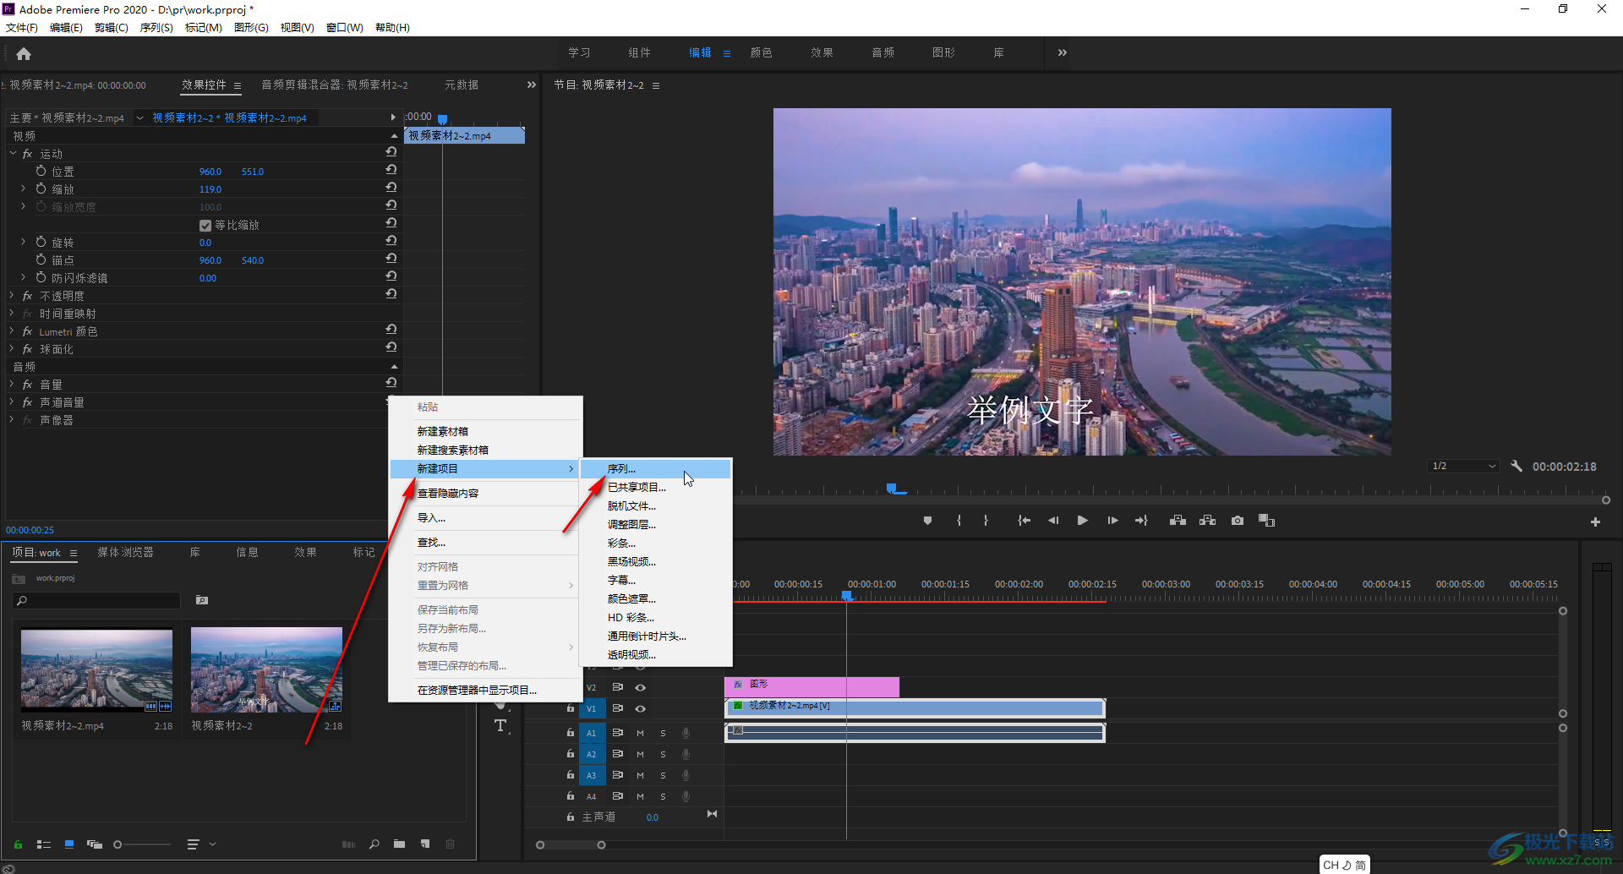Click thumbnail of 视频素材2~2.mp4
This screenshot has width=1623, height=874.
pyautogui.click(x=96, y=669)
